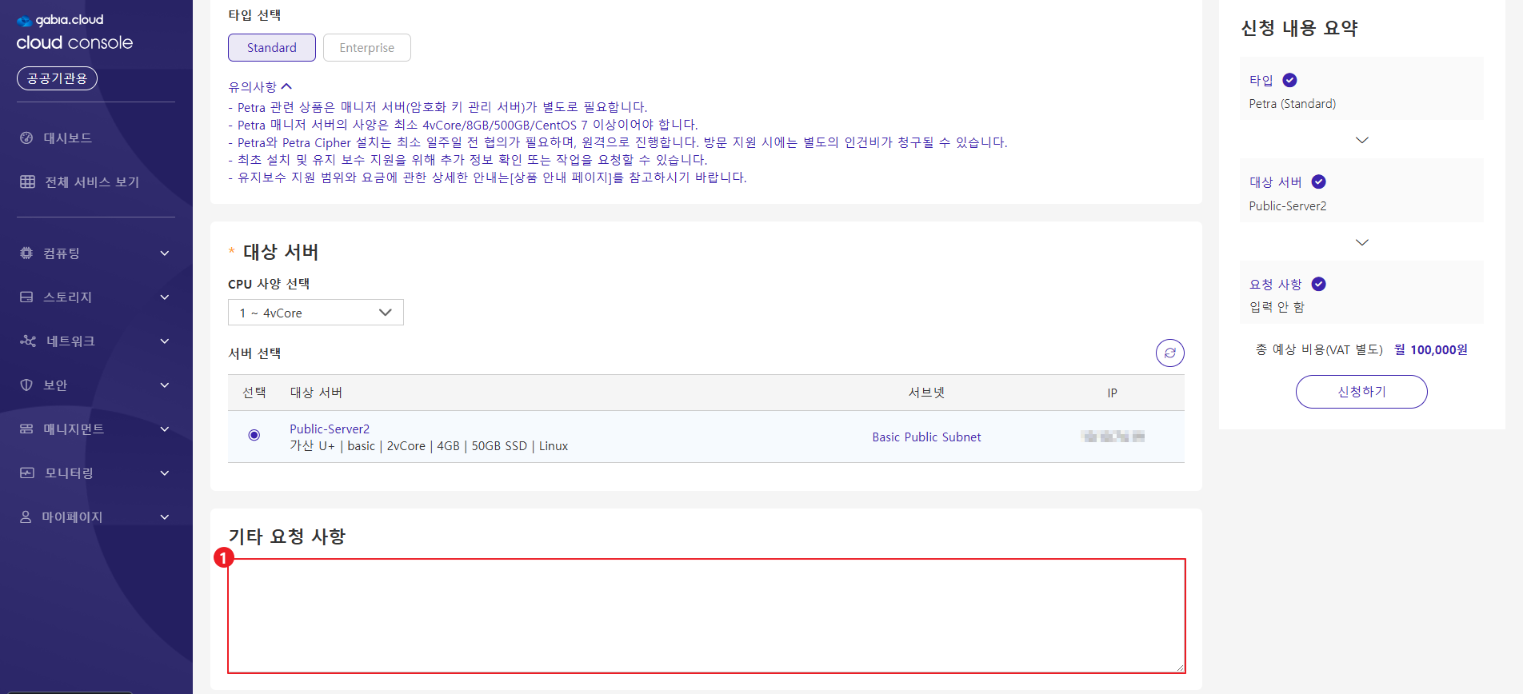1523x694 pixels.
Task: Click the 보안 shield icon
Action: coord(26,385)
